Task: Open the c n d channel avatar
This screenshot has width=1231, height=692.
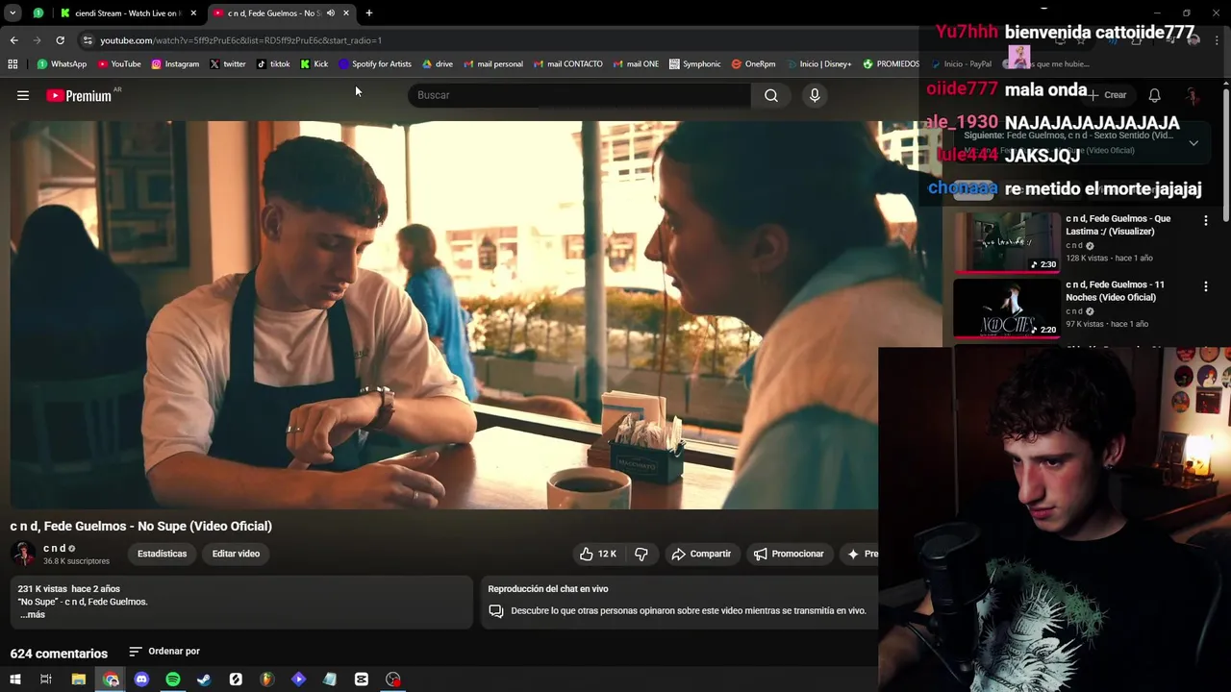Action: [22, 554]
